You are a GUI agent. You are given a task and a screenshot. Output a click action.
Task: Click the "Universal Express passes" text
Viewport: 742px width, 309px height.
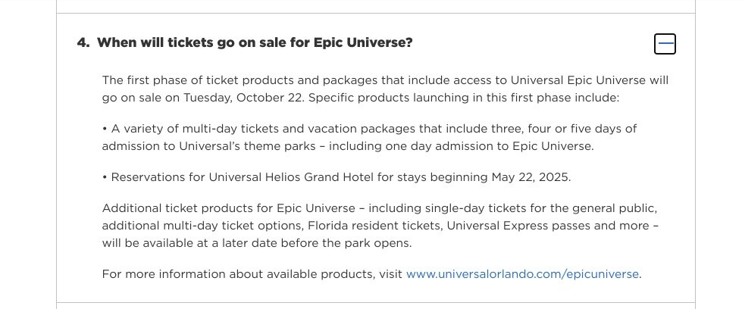[518, 226]
